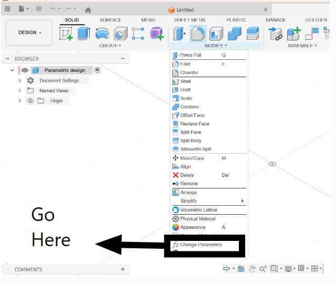Save the design with the save icon
336x285 pixels.
tap(39, 9)
